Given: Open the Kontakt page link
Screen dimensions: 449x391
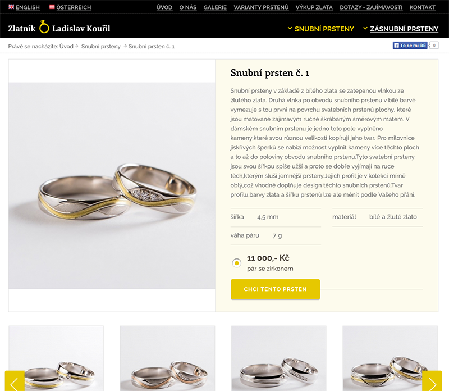Looking at the screenshot, I should pos(423,7).
